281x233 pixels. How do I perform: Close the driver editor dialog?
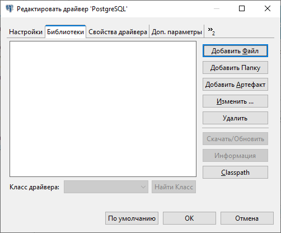(x=268, y=8)
